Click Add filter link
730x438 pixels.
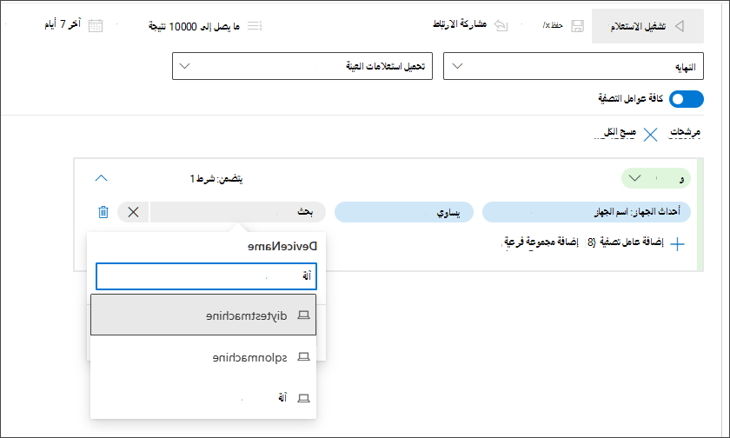(632, 242)
